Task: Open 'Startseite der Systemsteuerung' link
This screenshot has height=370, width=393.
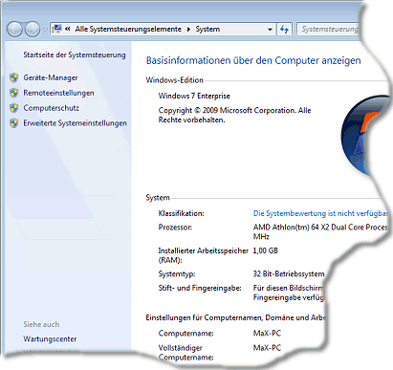Action: coord(75,54)
